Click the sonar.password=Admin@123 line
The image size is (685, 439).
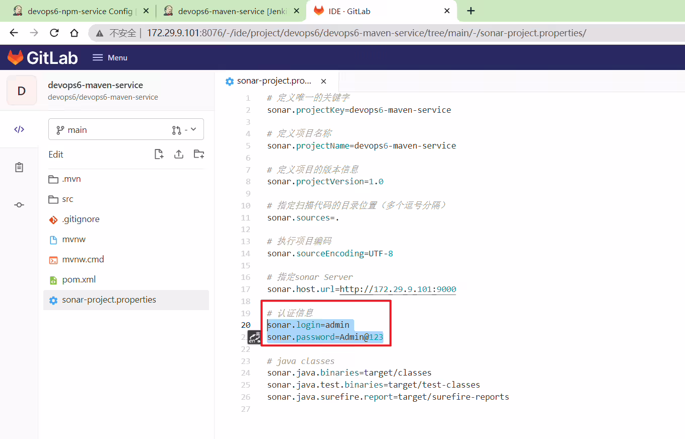coord(325,337)
